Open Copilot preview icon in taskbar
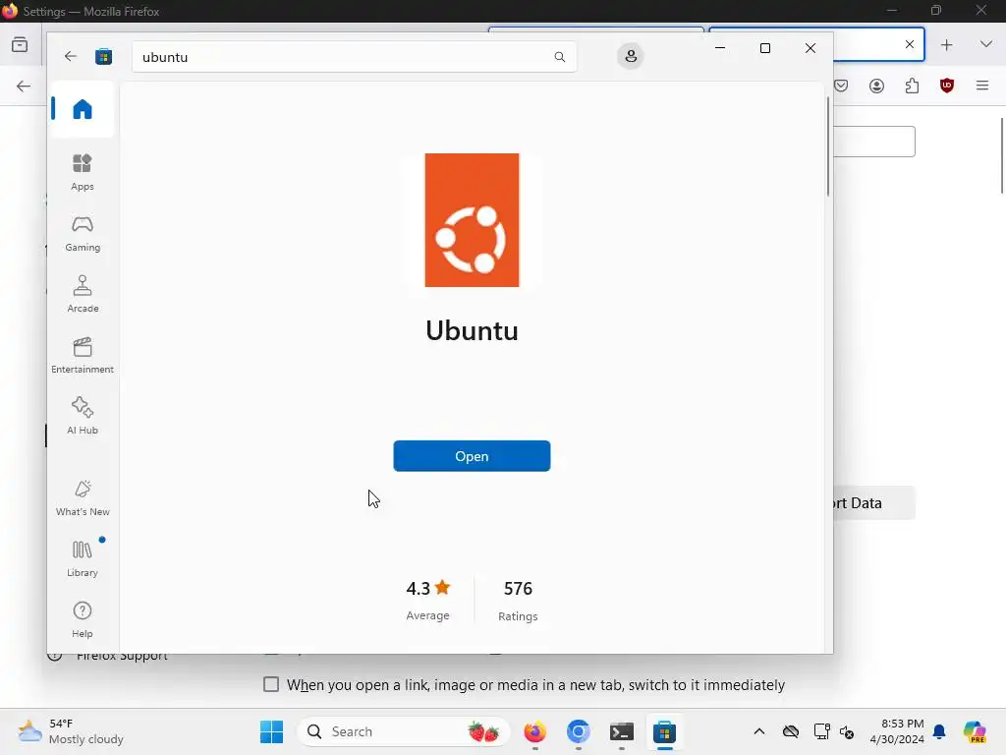This screenshot has height=755, width=1006. [x=975, y=731]
